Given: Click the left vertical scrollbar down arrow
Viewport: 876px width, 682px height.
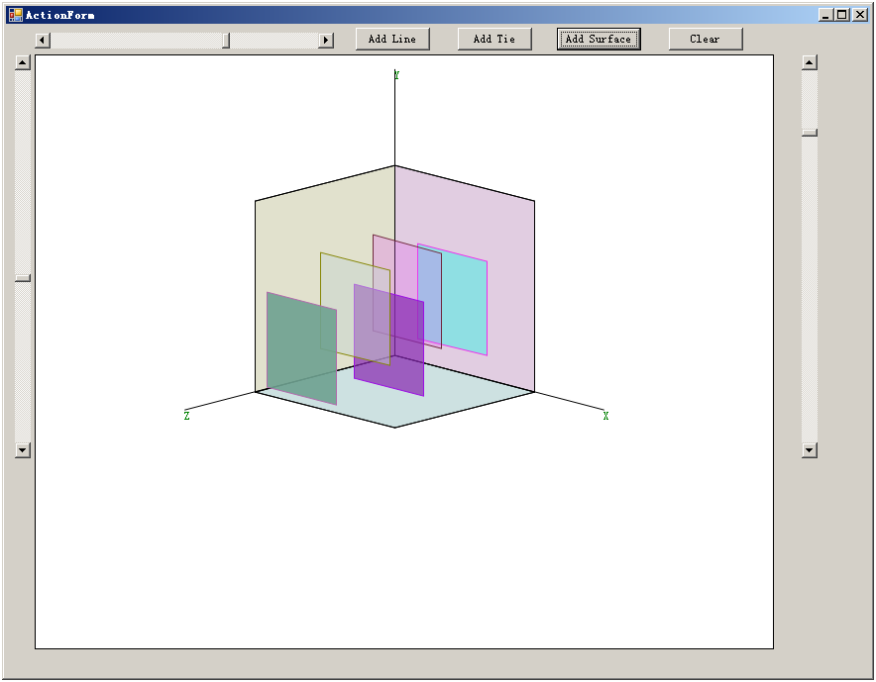Looking at the screenshot, I should tap(23, 449).
